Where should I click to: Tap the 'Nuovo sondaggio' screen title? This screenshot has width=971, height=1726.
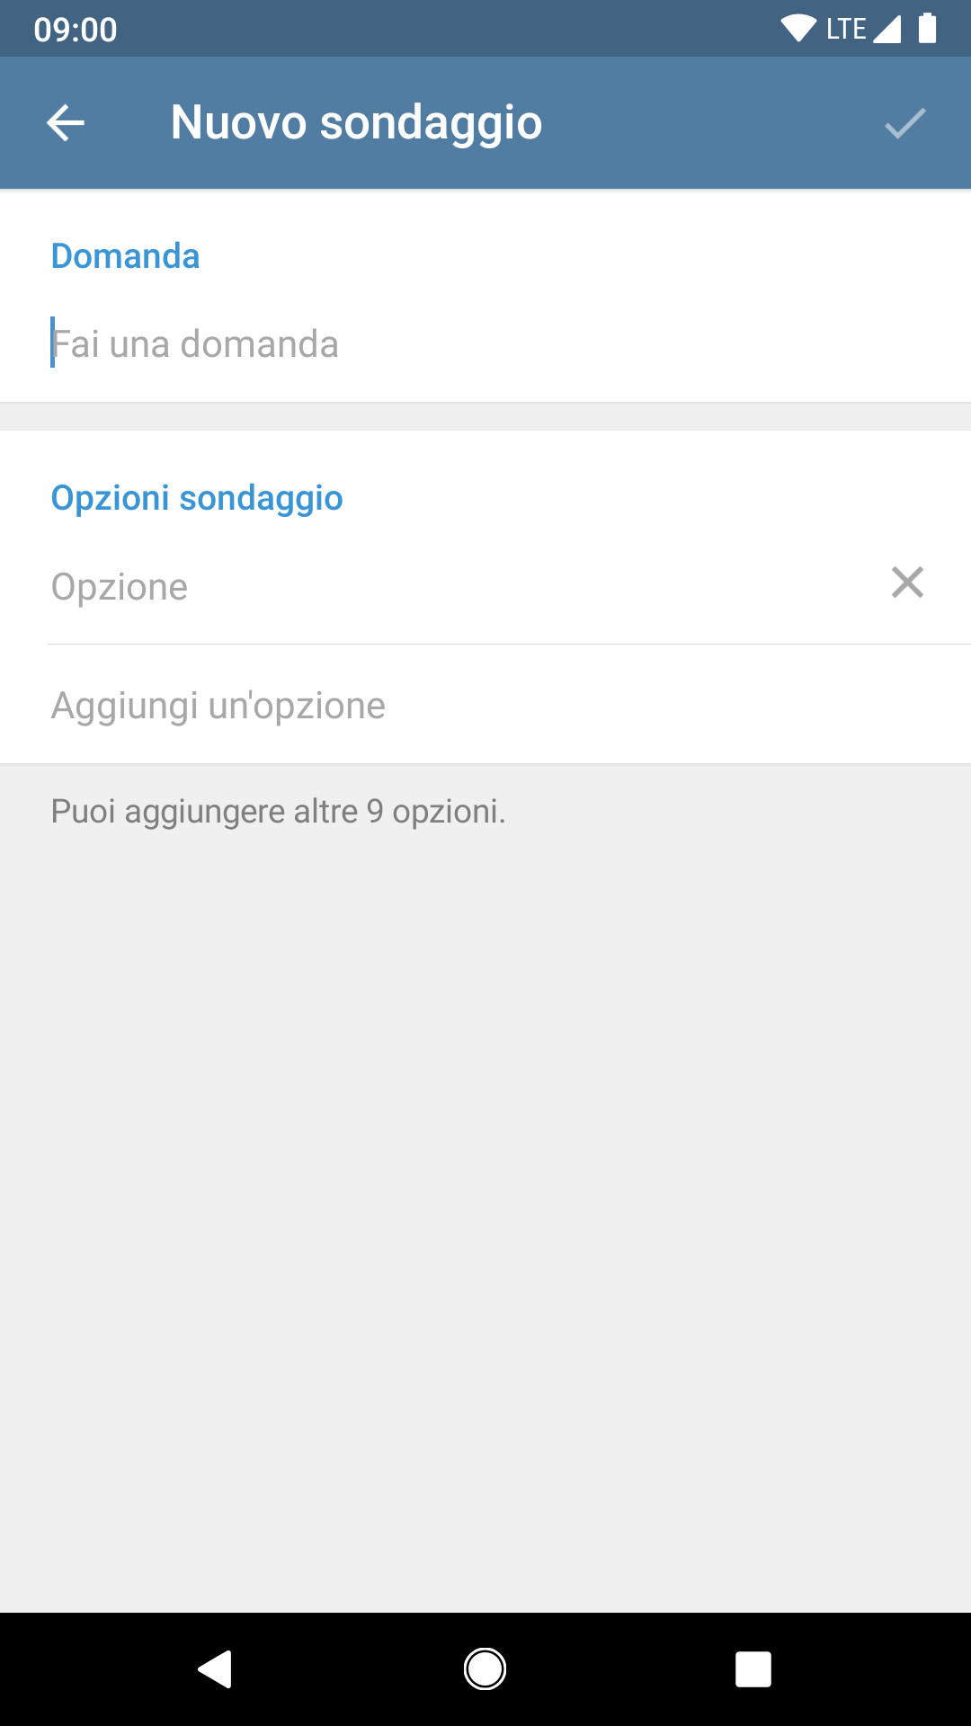point(356,122)
